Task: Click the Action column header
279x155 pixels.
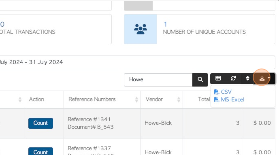Action: tap(37, 99)
